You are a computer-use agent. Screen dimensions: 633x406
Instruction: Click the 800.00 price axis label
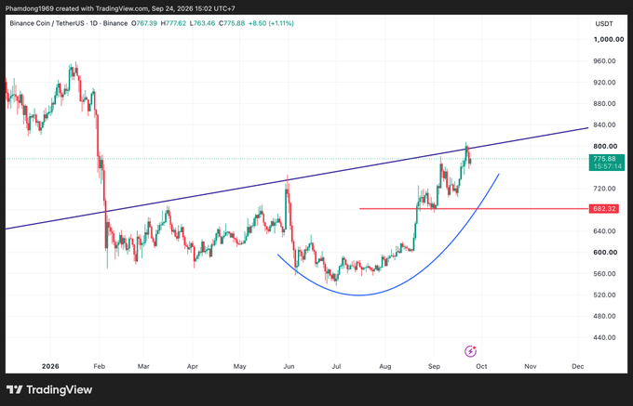tap(604, 146)
